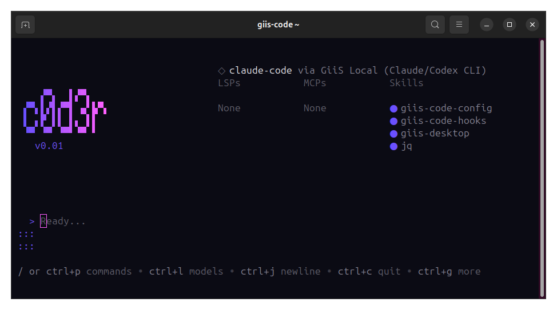Open the terminal search icon
Viewport: 557px width, 310px height.
click(435, 25)
